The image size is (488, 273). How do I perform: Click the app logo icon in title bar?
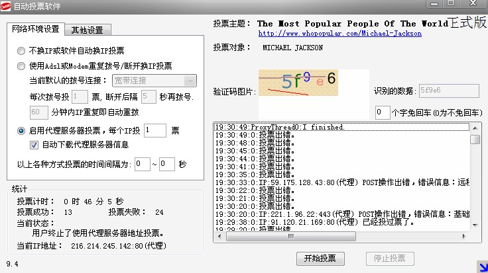pos(5,6)
